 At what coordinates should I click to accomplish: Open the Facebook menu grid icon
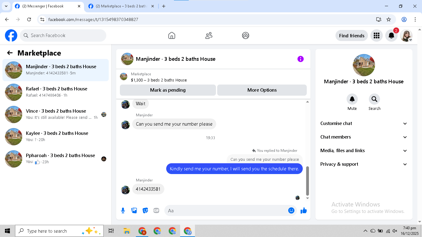pos(376,35)
